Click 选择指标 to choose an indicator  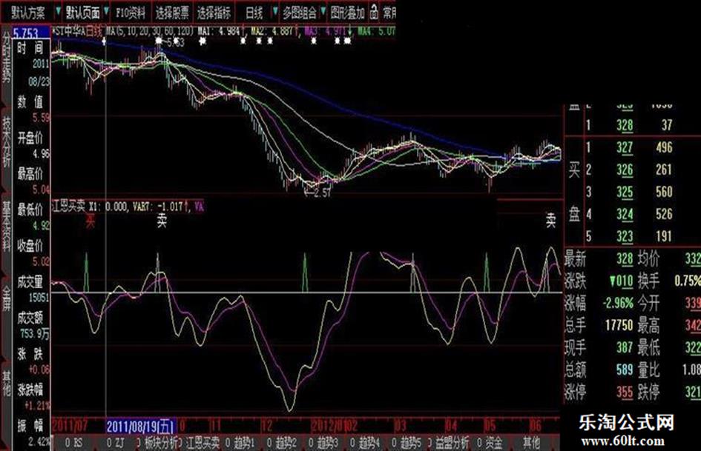click(214, 13)
